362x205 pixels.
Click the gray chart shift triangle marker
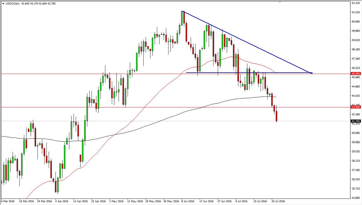pos(279,2)
